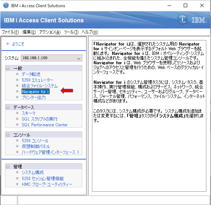The width and height of the screenshot is (211, 205).
Task: Collapse the 管理 section
Action: (x=8, y=167)
